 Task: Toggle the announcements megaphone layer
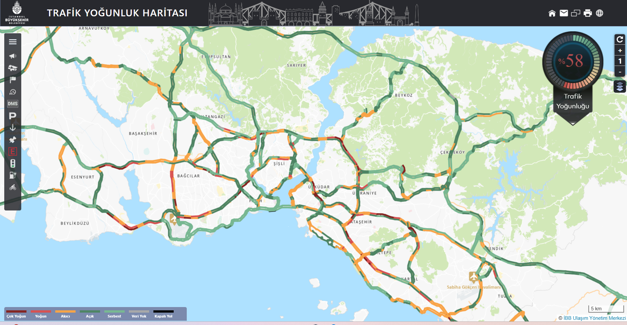(13, 56)
